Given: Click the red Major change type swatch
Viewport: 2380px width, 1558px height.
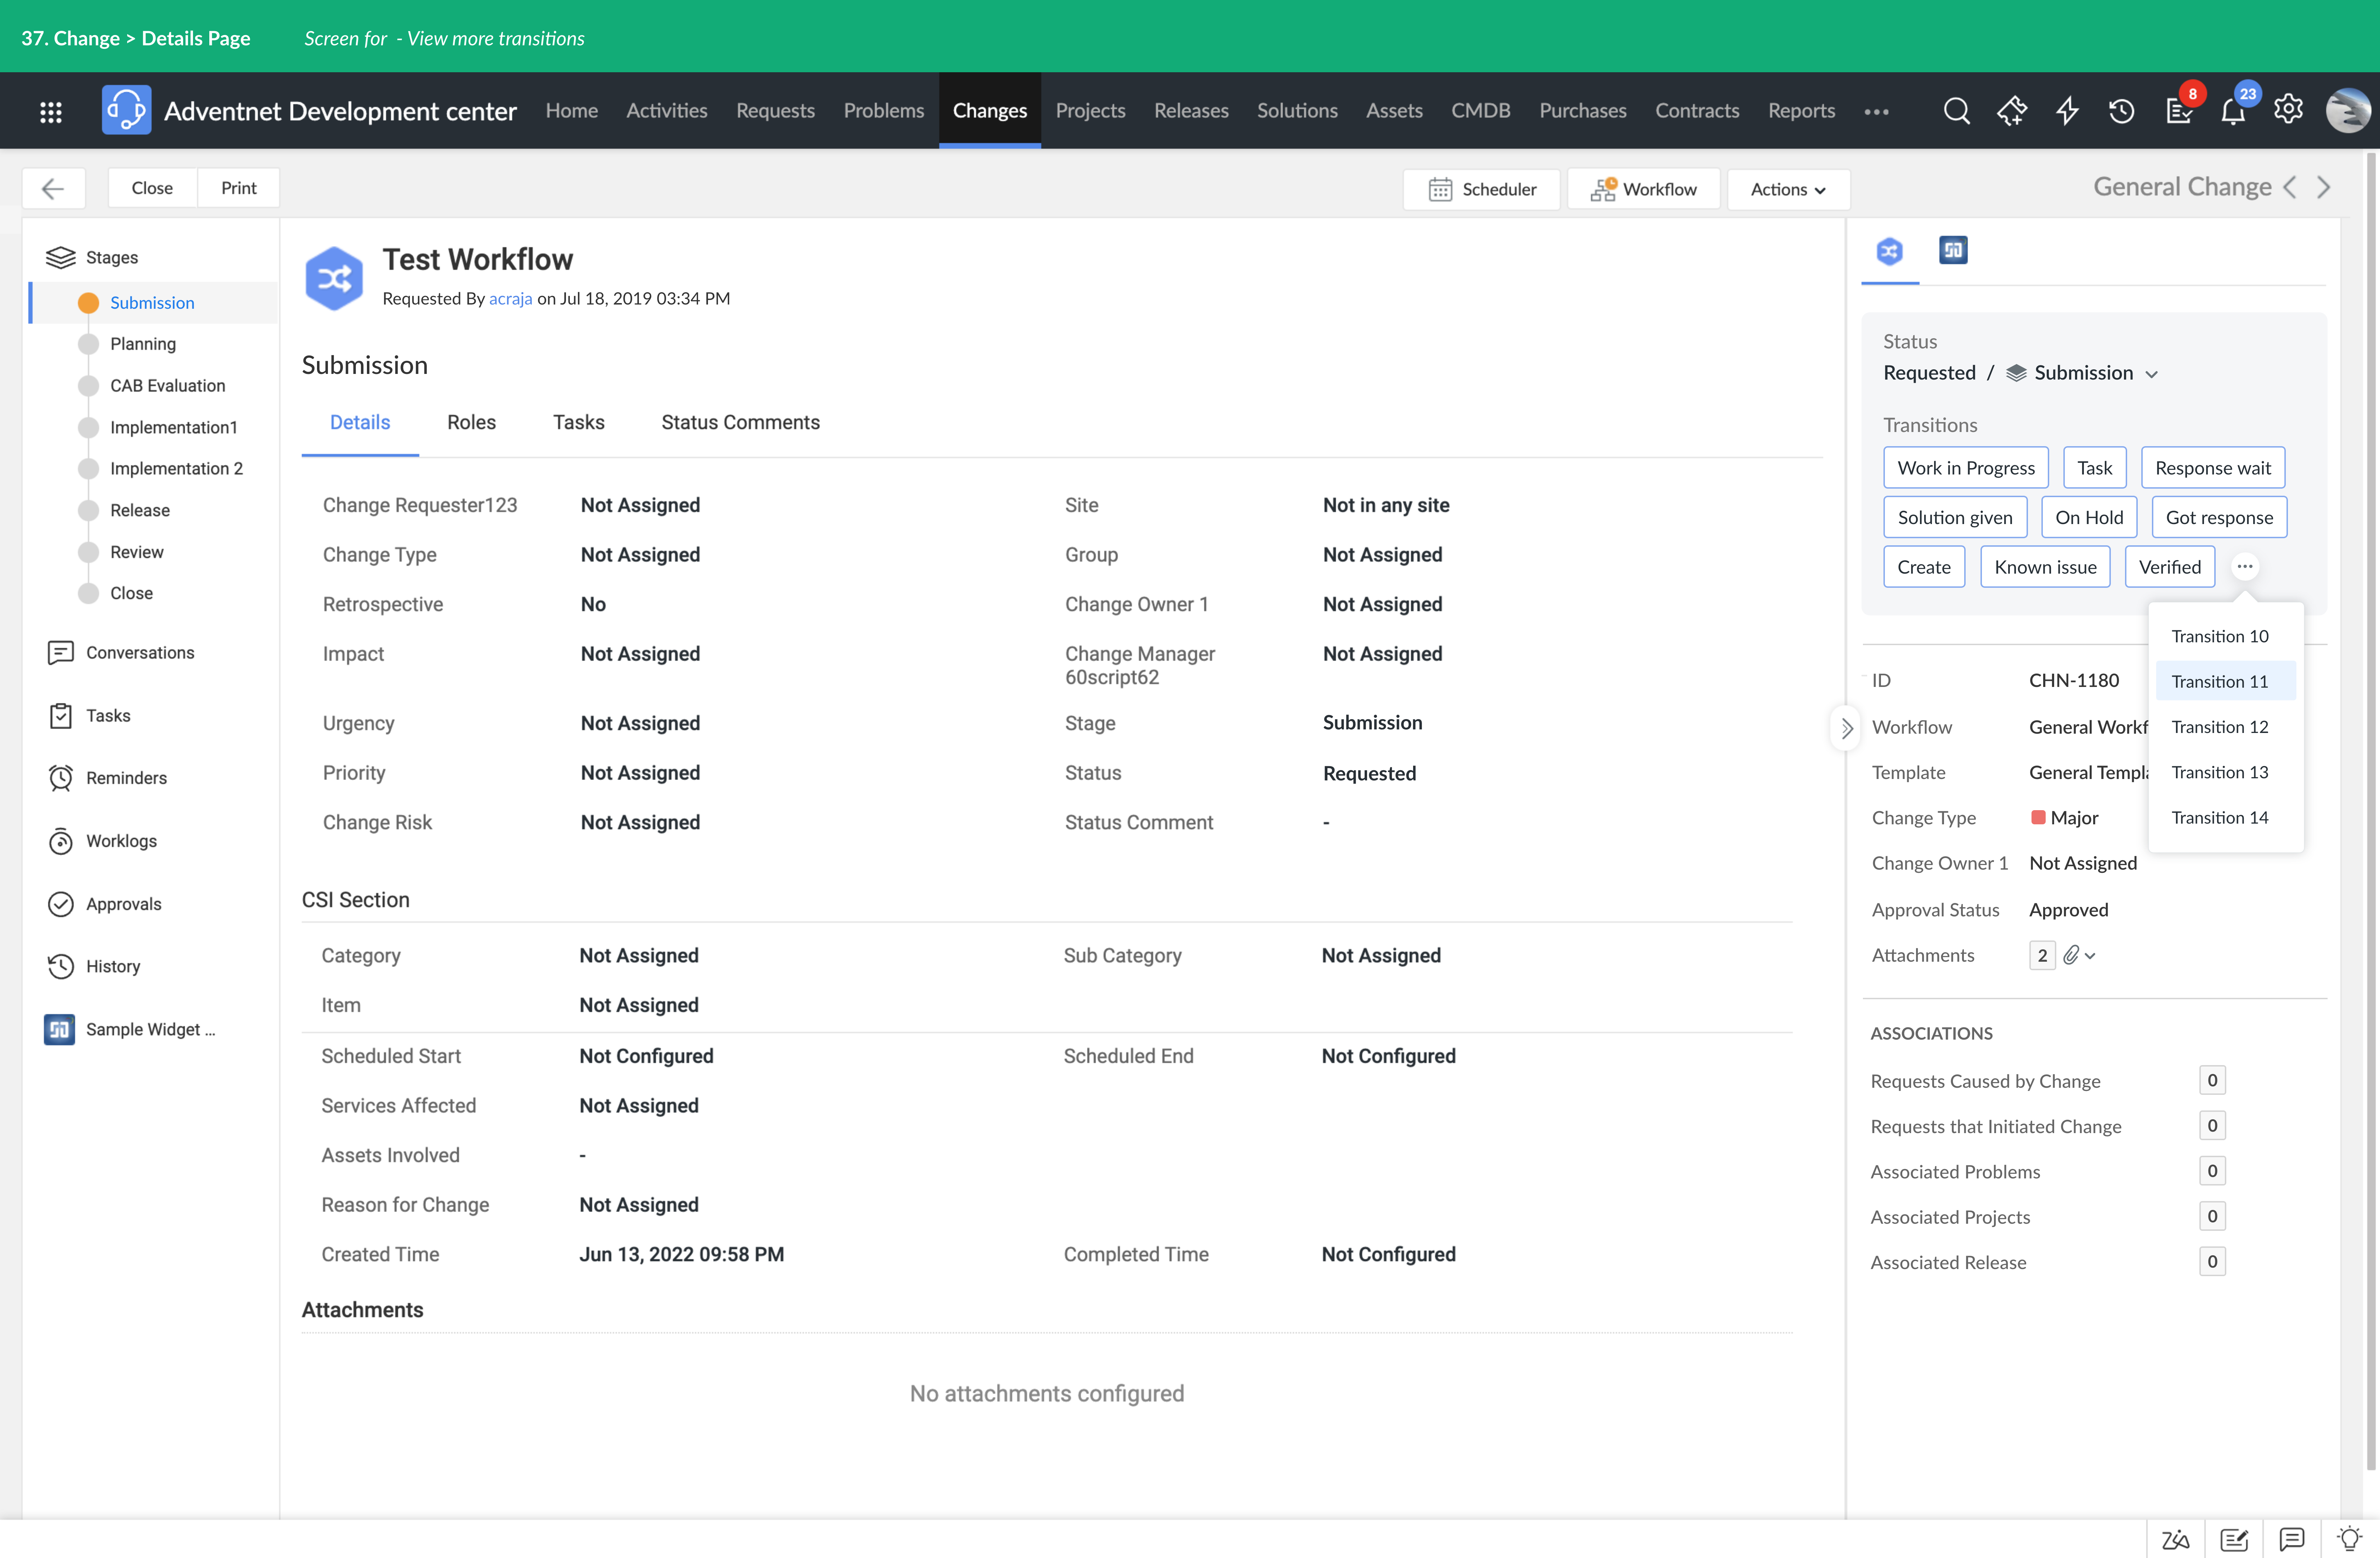Looking at the screenshot, I should pyautogui.click(x=2037, y=818).
